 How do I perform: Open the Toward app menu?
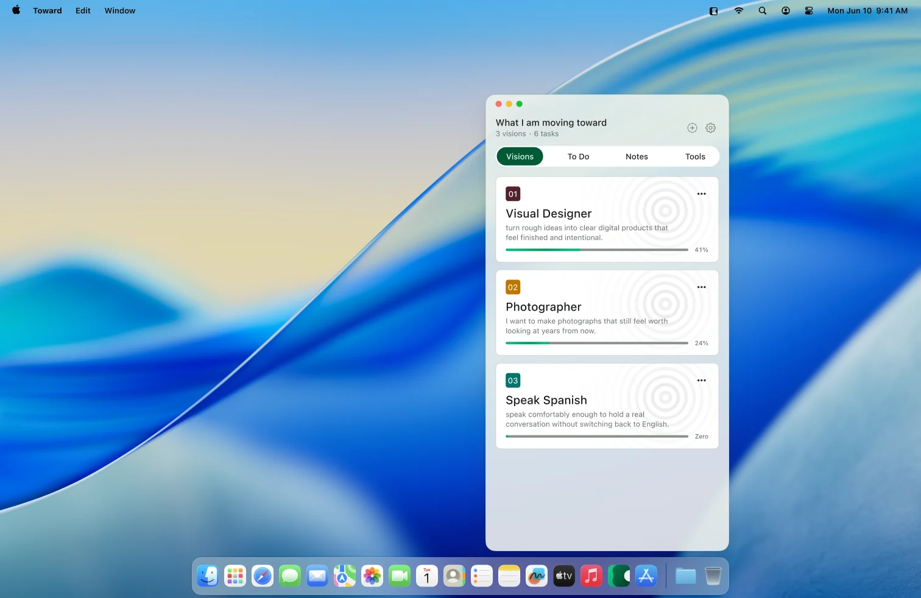point(48,10)
